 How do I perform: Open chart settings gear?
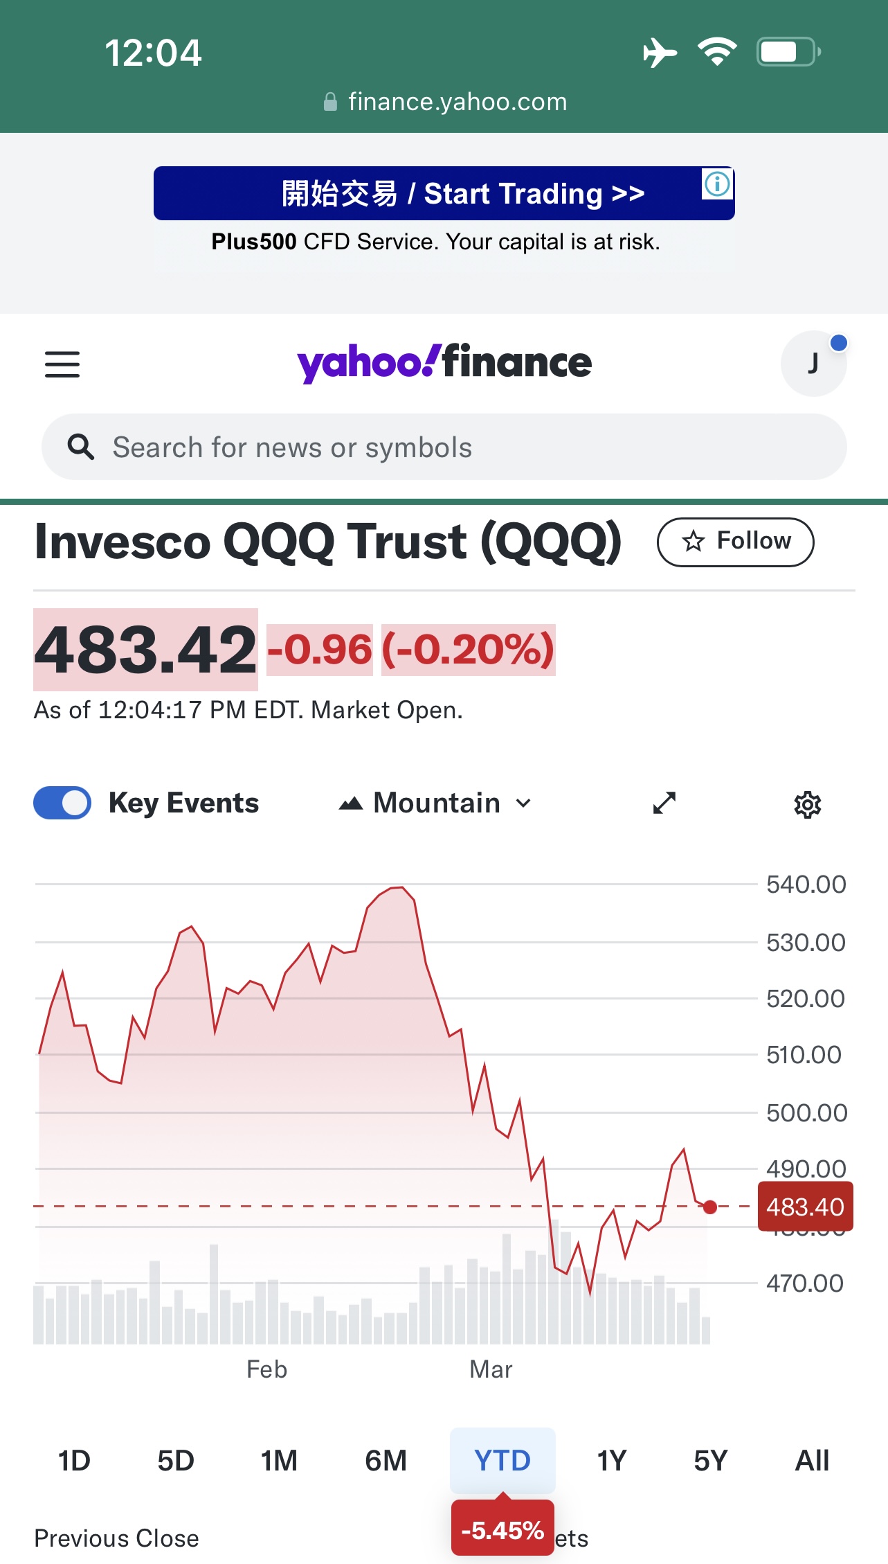[x=807, y=804]
